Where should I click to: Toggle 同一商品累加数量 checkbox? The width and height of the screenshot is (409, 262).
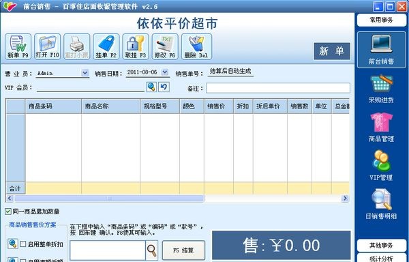click(8, 212)
